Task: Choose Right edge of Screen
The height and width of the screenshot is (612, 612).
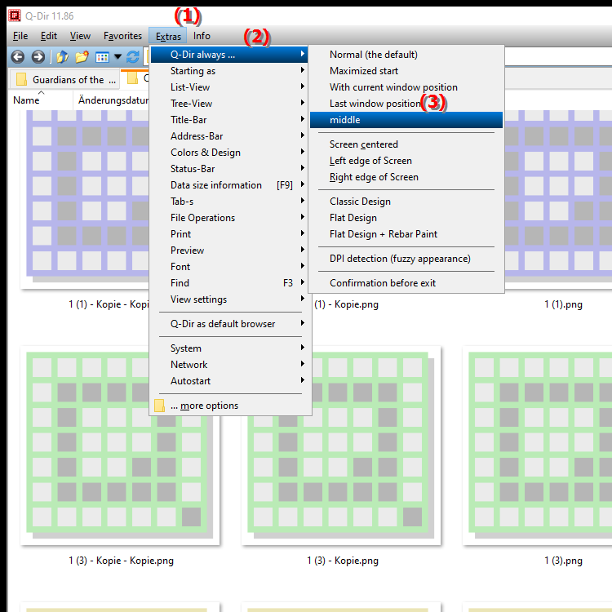Action: [406, 177]
